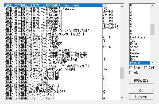This screenshot has width=159, height=104.
Task: Select 任意フレーム数前移動D row
Action: [53, 28]
